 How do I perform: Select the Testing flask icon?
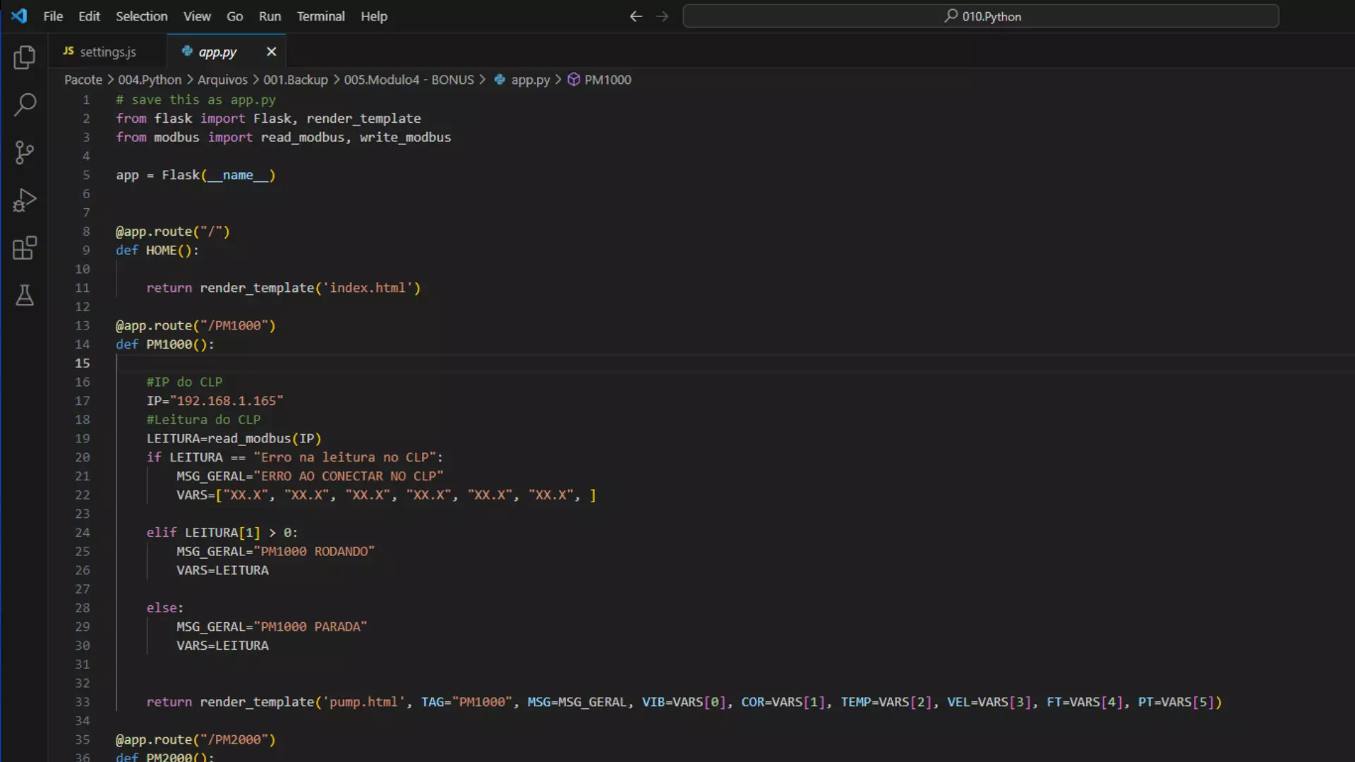pos(25,296)
